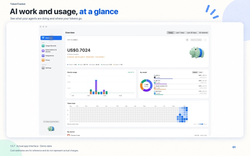Click the orange segment of the donut chart
The width and height of the screenshot is (250, 156).
(x=142, y=87)
